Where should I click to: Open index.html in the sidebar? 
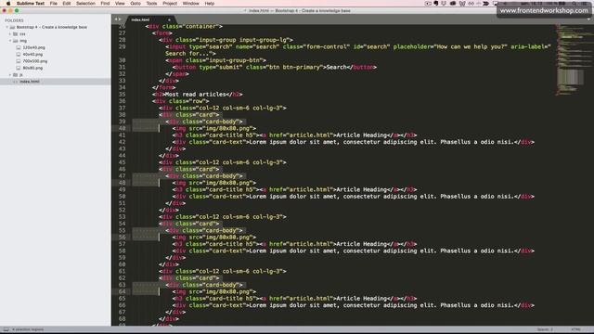30,82
